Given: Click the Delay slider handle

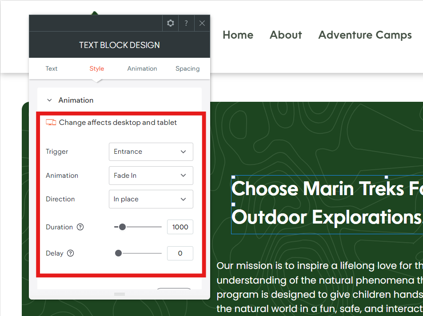Looking at the screenshot, I should (x=118, y=253).
